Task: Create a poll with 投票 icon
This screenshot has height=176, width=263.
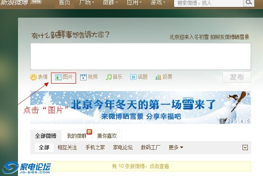Action: click(158, 77)
